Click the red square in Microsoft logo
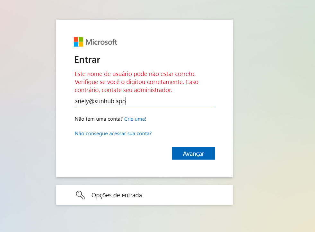The height and width of the screenshot is (232, 315). (x=76, y=40)
